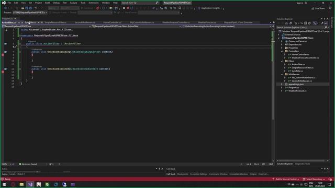This screenshot has height=188, width=335.
Task: Collapse the Controllers folder
Action: coord(282,51)
